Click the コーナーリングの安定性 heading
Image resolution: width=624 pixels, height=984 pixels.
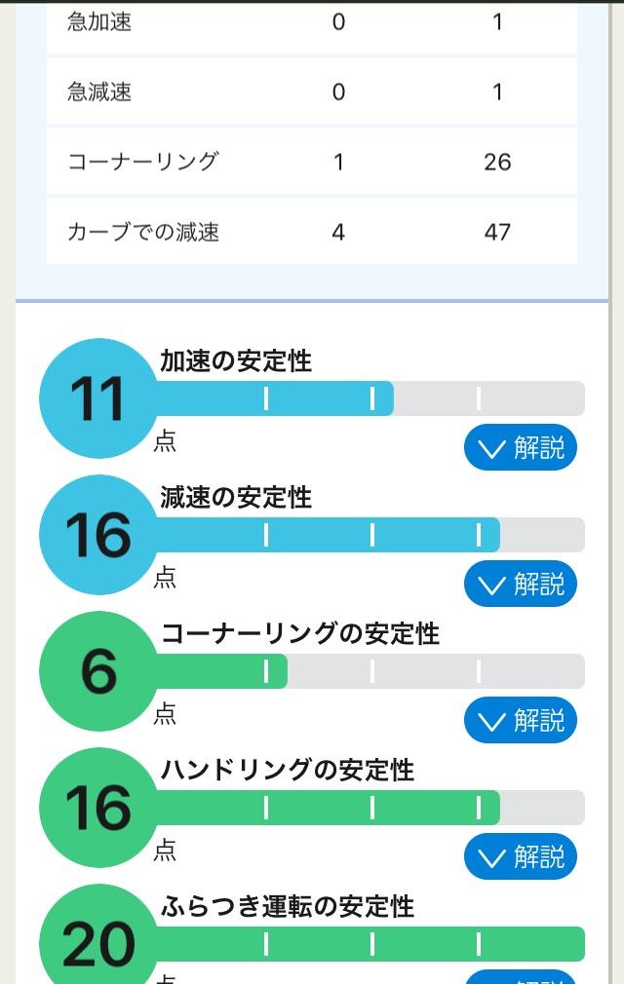300,634
